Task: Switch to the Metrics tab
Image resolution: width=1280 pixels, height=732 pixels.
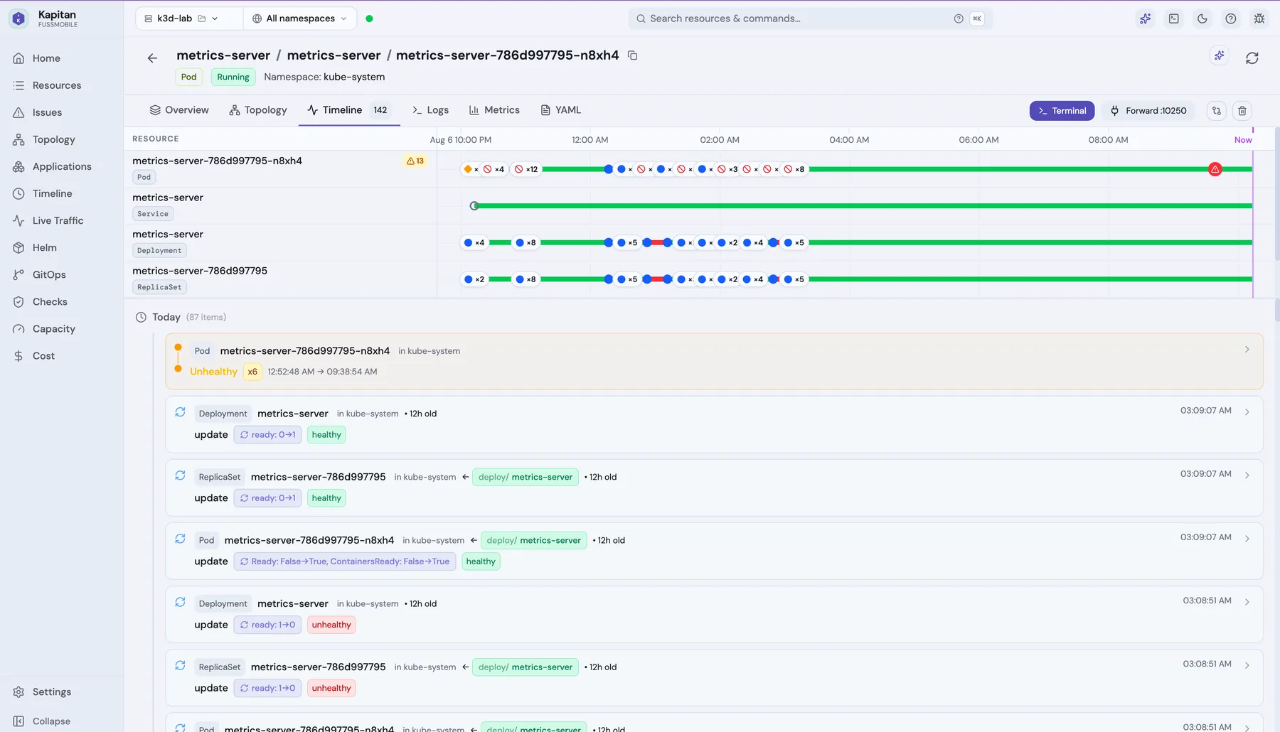Action: 494,110
